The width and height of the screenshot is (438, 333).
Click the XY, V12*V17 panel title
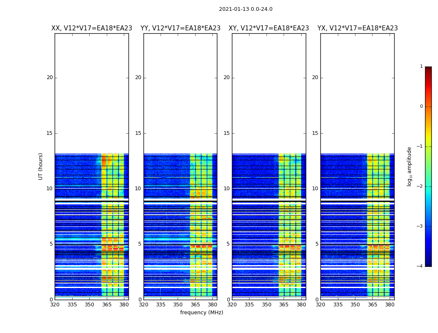269,28
